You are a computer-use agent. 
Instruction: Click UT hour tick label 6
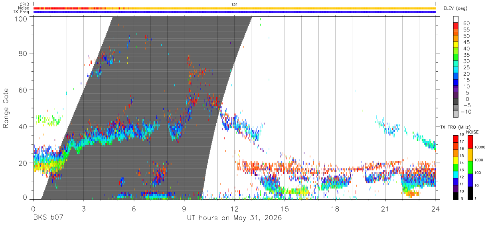pyautogui.click(x=134, y=208)
